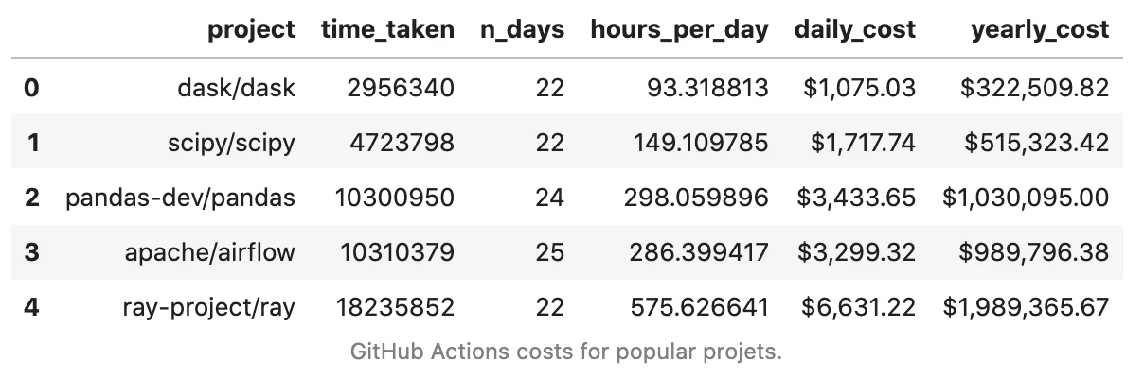This screenshot has height=378, width=1144.
Task: Select the dask/dask project cell
Action: [237, 88]
